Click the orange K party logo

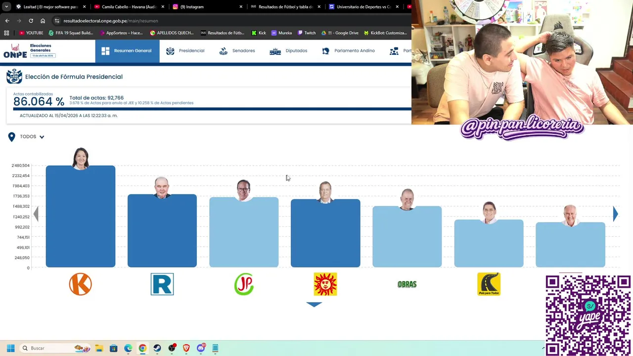[x=81, y=284]
